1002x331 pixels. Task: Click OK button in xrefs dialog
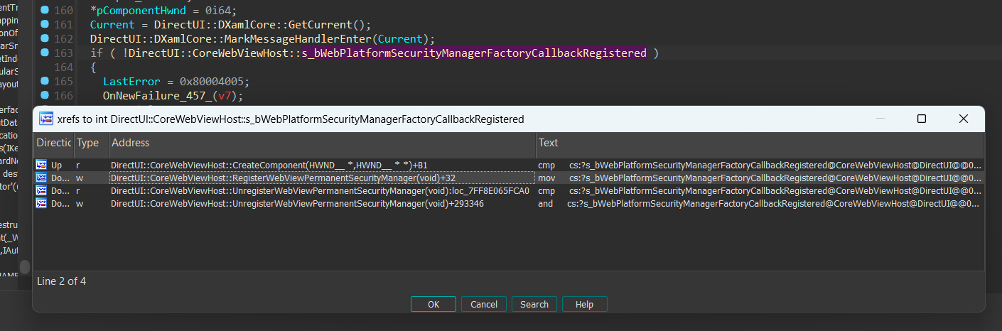(433, 304)
